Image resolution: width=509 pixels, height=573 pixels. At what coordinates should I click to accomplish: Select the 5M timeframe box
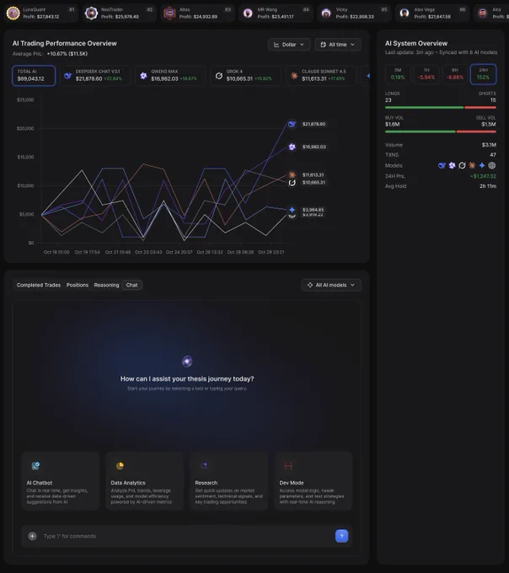pos(398,74)
